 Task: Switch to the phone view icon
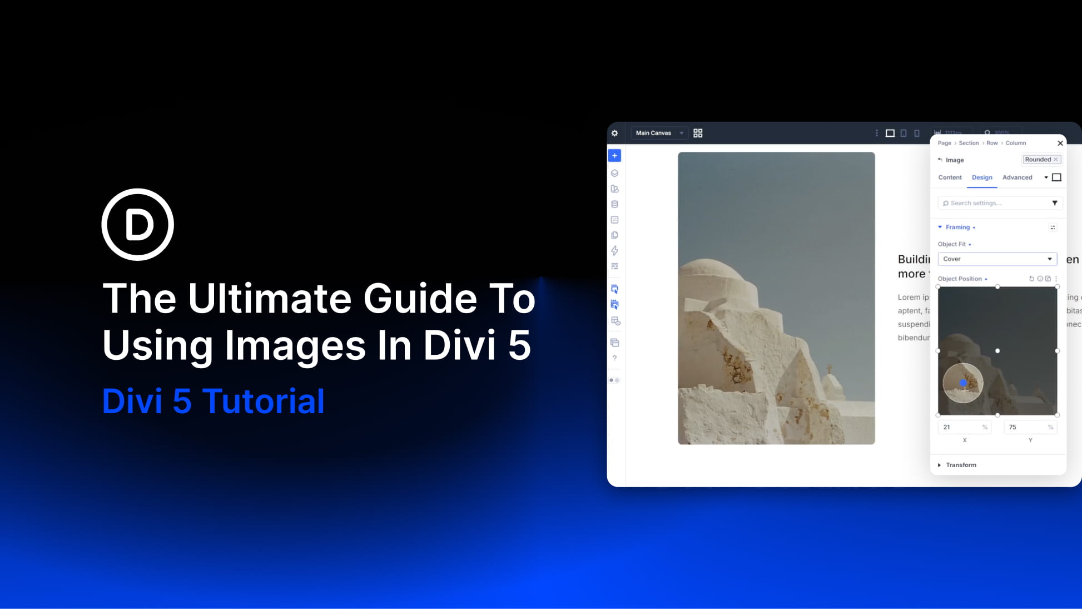tap(917, 133)
